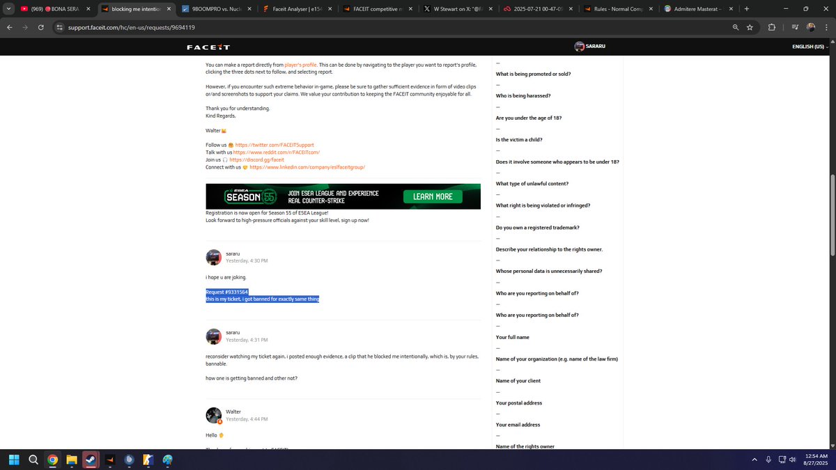Screen dimensions: 836x470
Task: Click the ESEA Season 55 banner logo
Action: pyautogui.click(x=251, y=196)
